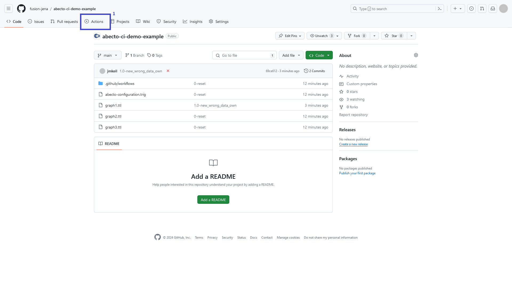Image resolution: width=512 pixels, height=286 pixels.
Task: Open the create new plus dropdown
Action: [x=458, y=9]
